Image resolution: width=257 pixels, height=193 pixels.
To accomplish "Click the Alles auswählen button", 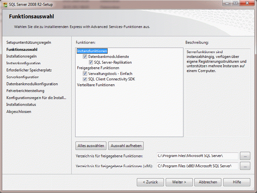I will pos(91,146).
